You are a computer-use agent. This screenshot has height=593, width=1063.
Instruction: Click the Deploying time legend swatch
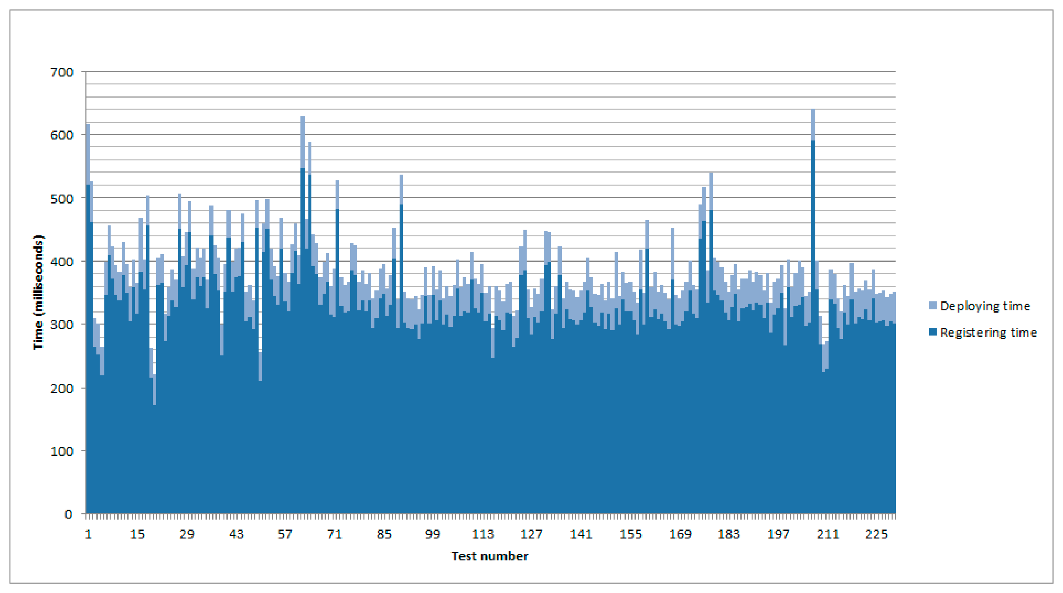point(933,306)
